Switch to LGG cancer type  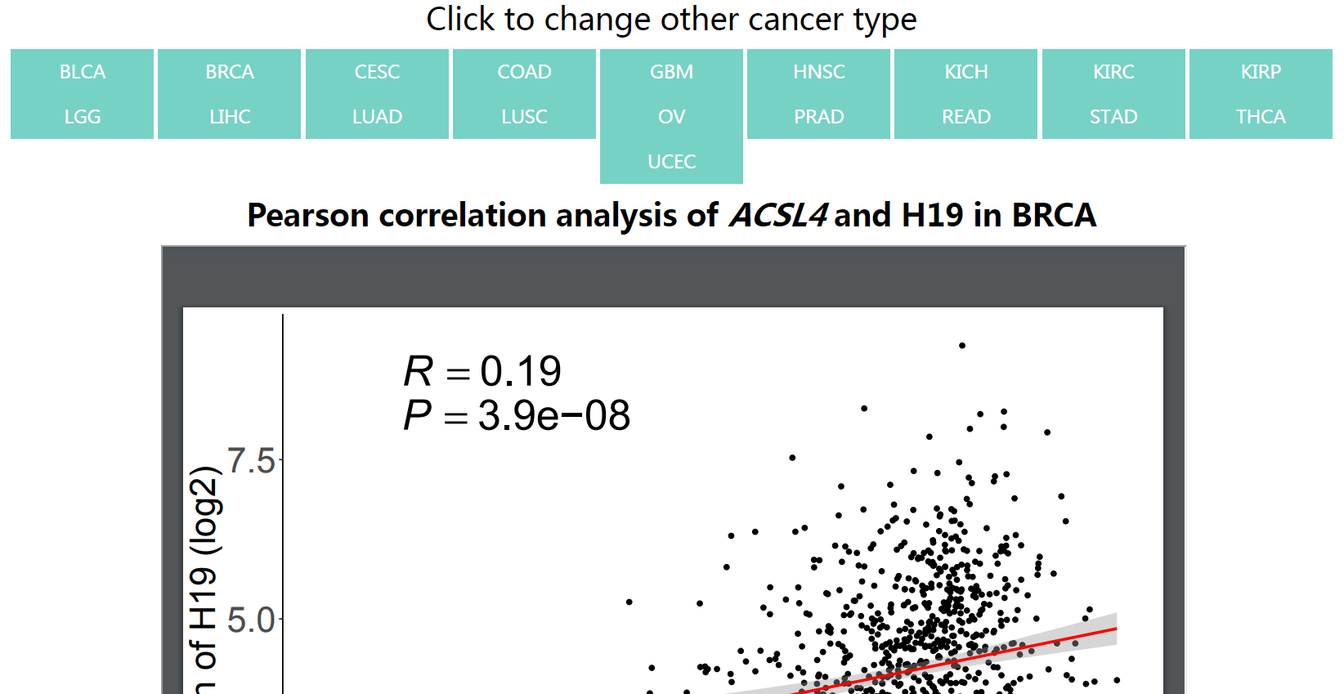click(82, 117)
